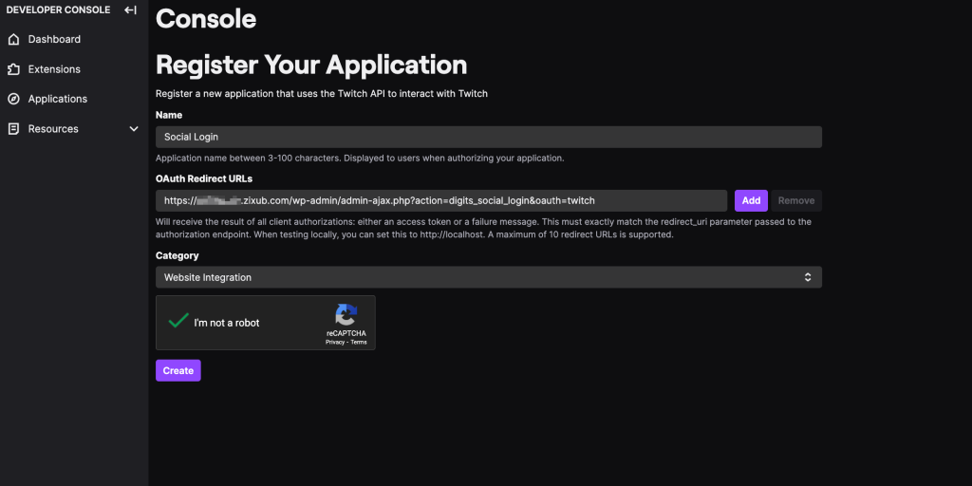
Task: Focus the Name field containing Social Login
Action: tap(488, 137)
